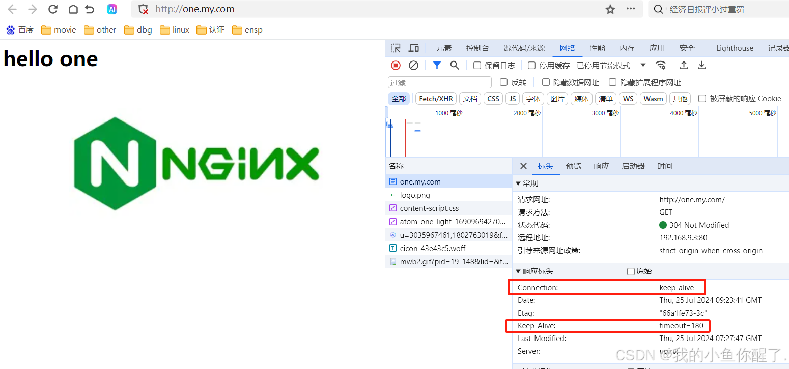Open the ensp bookmarks folder

click(x=247, y=30)
